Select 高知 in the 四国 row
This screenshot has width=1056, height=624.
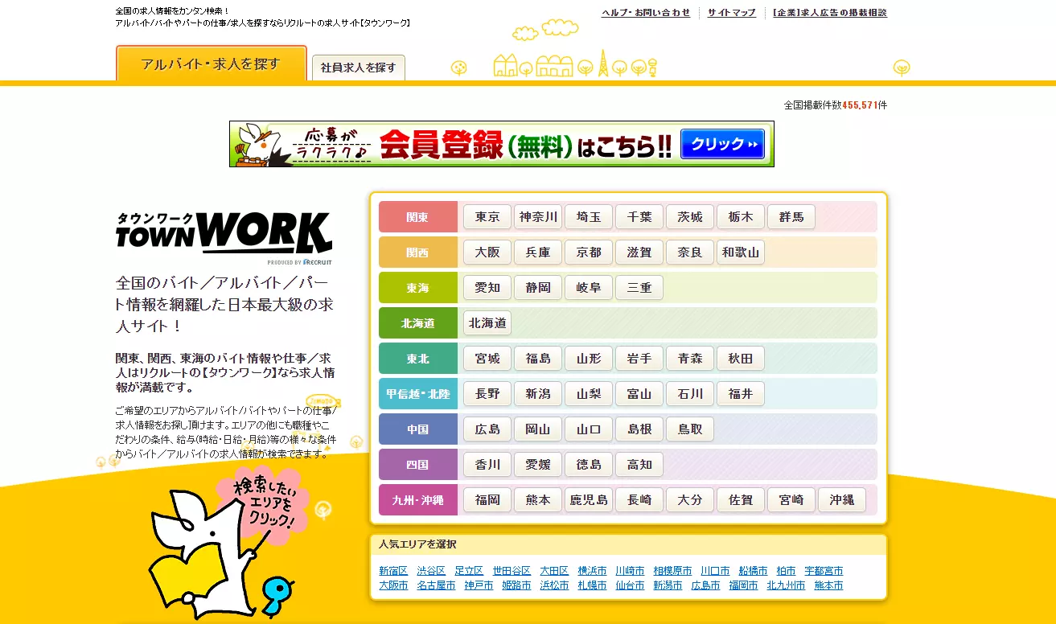pos(639,465)
